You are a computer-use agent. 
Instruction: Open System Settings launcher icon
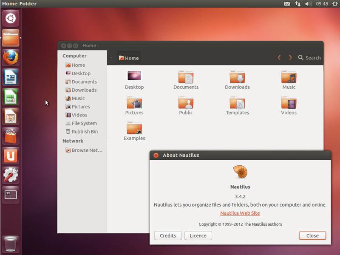point(10,175)
